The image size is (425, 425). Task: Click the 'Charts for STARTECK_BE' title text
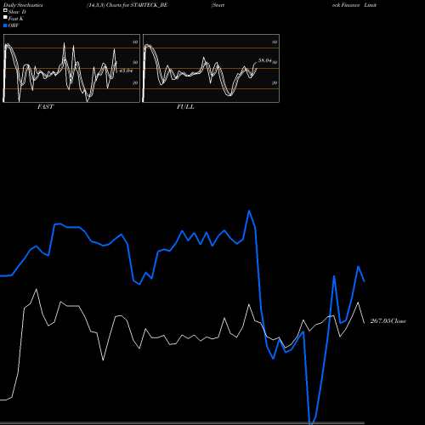[x=137, y=5]
